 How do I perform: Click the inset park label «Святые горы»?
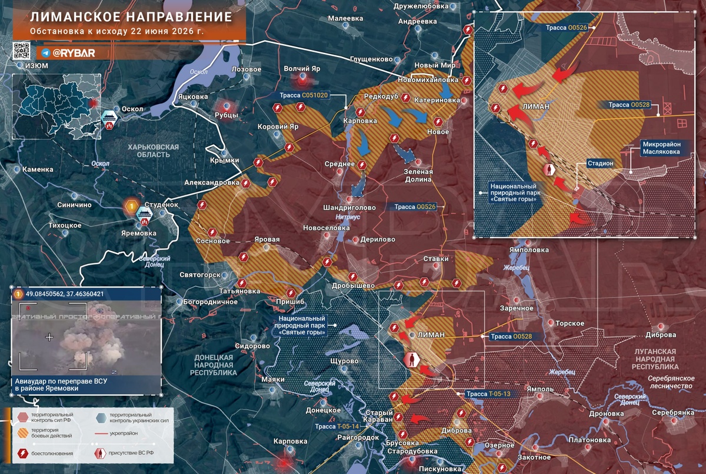coord(514,192)
